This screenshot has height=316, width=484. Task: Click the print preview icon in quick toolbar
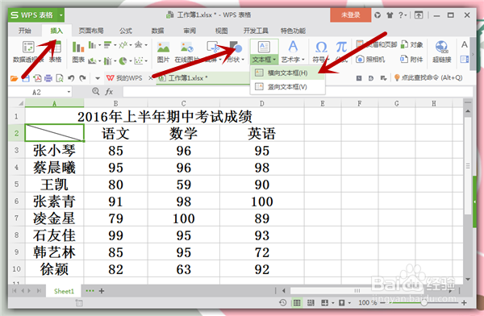tap(60, 78)
